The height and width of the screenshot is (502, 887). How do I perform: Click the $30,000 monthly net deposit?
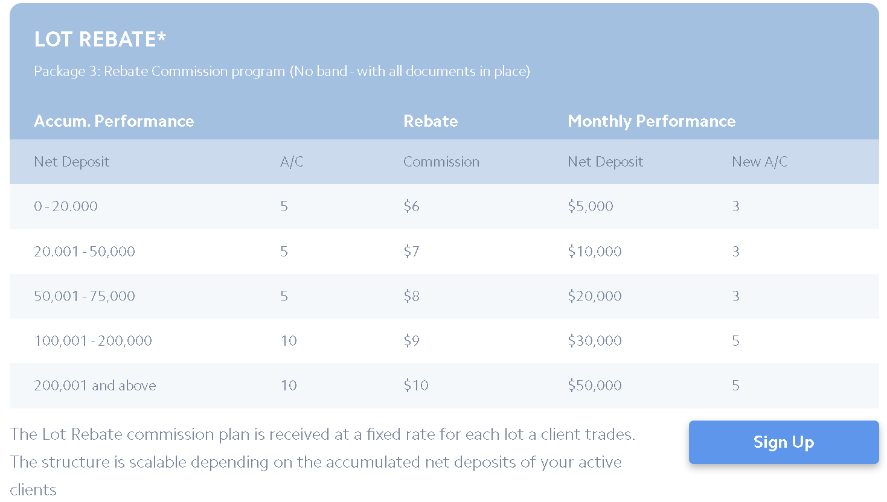coord(594,341)
